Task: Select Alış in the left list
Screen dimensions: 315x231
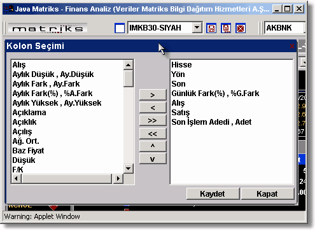Action: tap(19, 65)
